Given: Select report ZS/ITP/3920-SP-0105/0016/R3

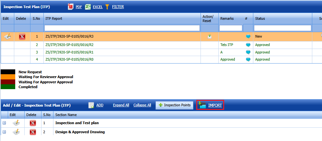Looking at the screenshot, I should (x=69, y=36).
